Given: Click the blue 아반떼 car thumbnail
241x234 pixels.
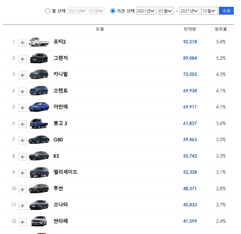Looking at the screenshot, I should (x=39, y=107).
